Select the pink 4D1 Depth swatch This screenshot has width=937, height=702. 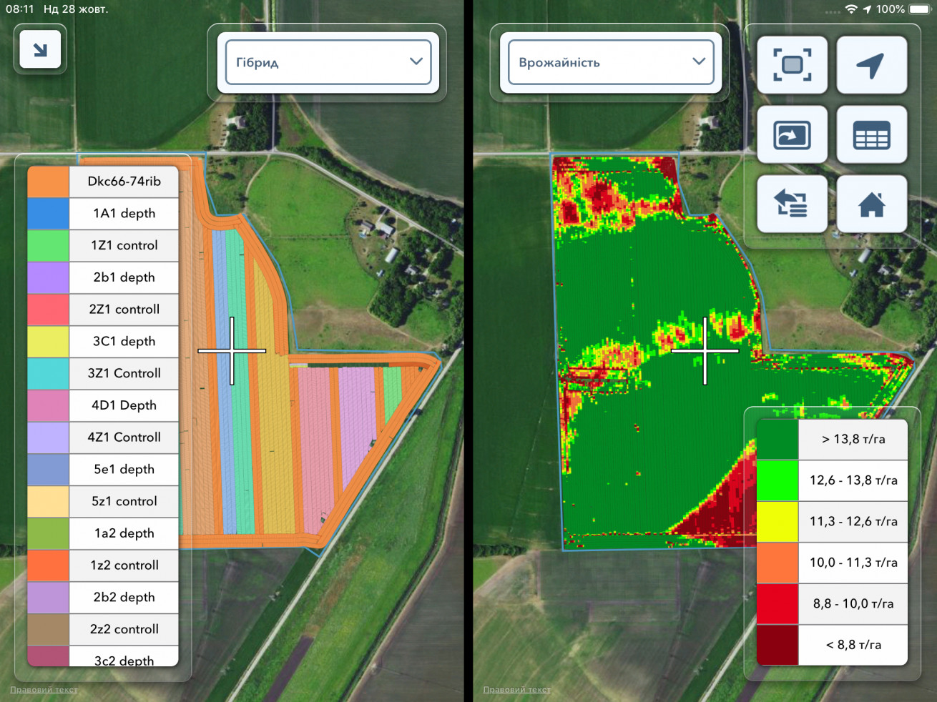(48, 405)
